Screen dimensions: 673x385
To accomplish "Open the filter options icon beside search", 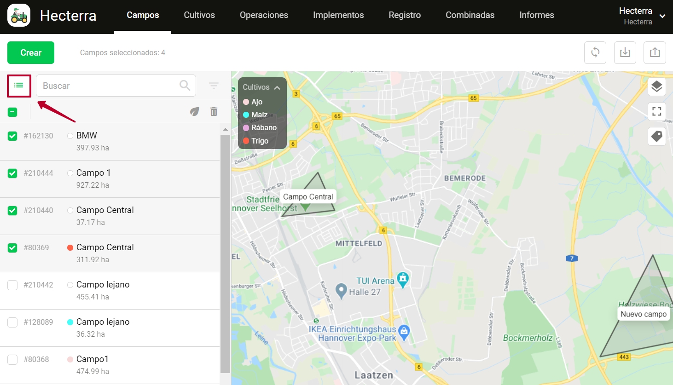I will pyautogui.click(x=214, y=86).
